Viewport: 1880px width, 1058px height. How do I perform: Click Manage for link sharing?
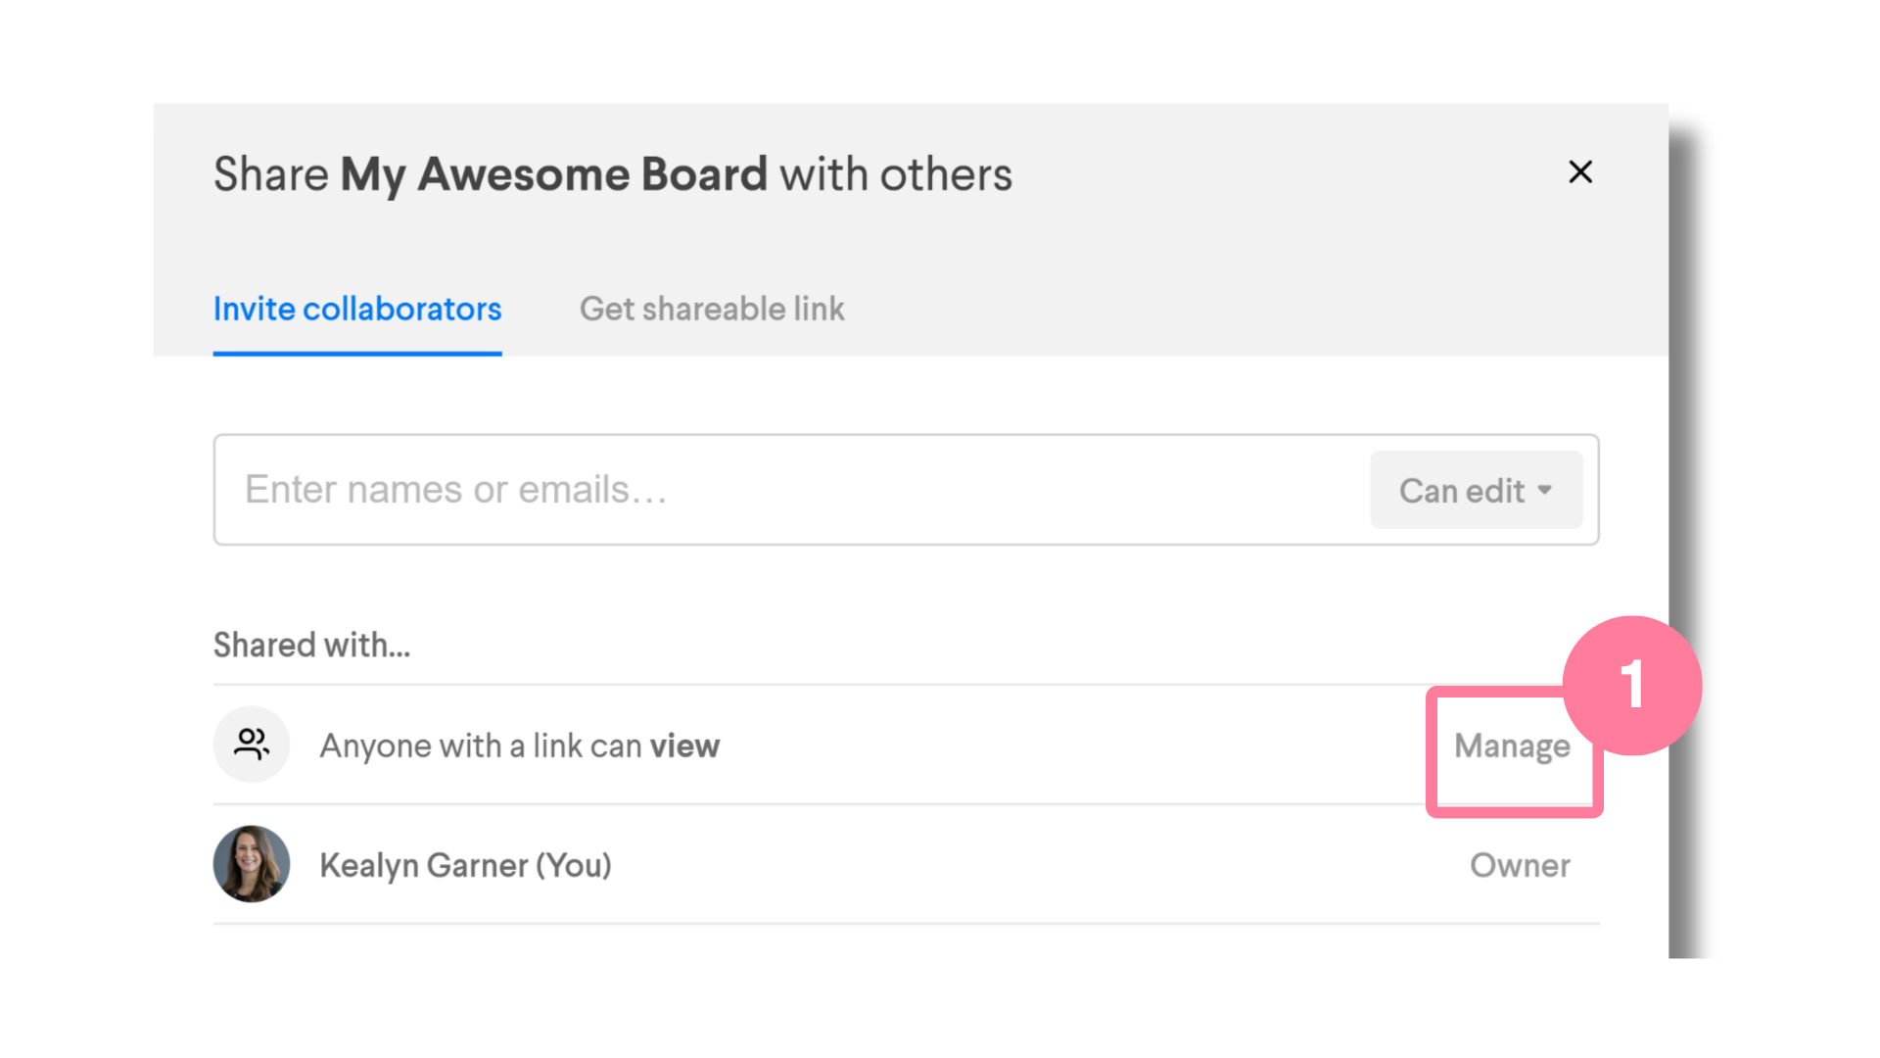click(1512, 746)
